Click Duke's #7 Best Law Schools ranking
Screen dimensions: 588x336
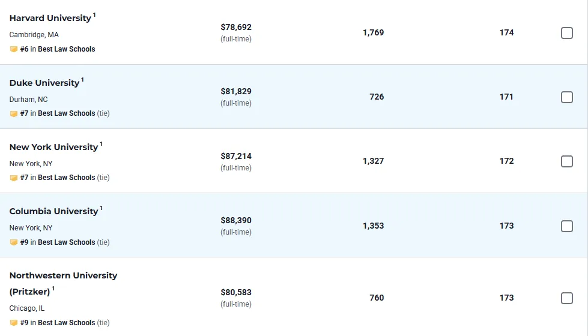pyautogui.click(x=58, y=113)
